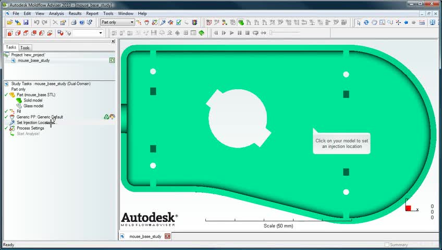442x250 pixels.
Task: Click the recycle icon beside Generic PP
Action: (106, 117)
